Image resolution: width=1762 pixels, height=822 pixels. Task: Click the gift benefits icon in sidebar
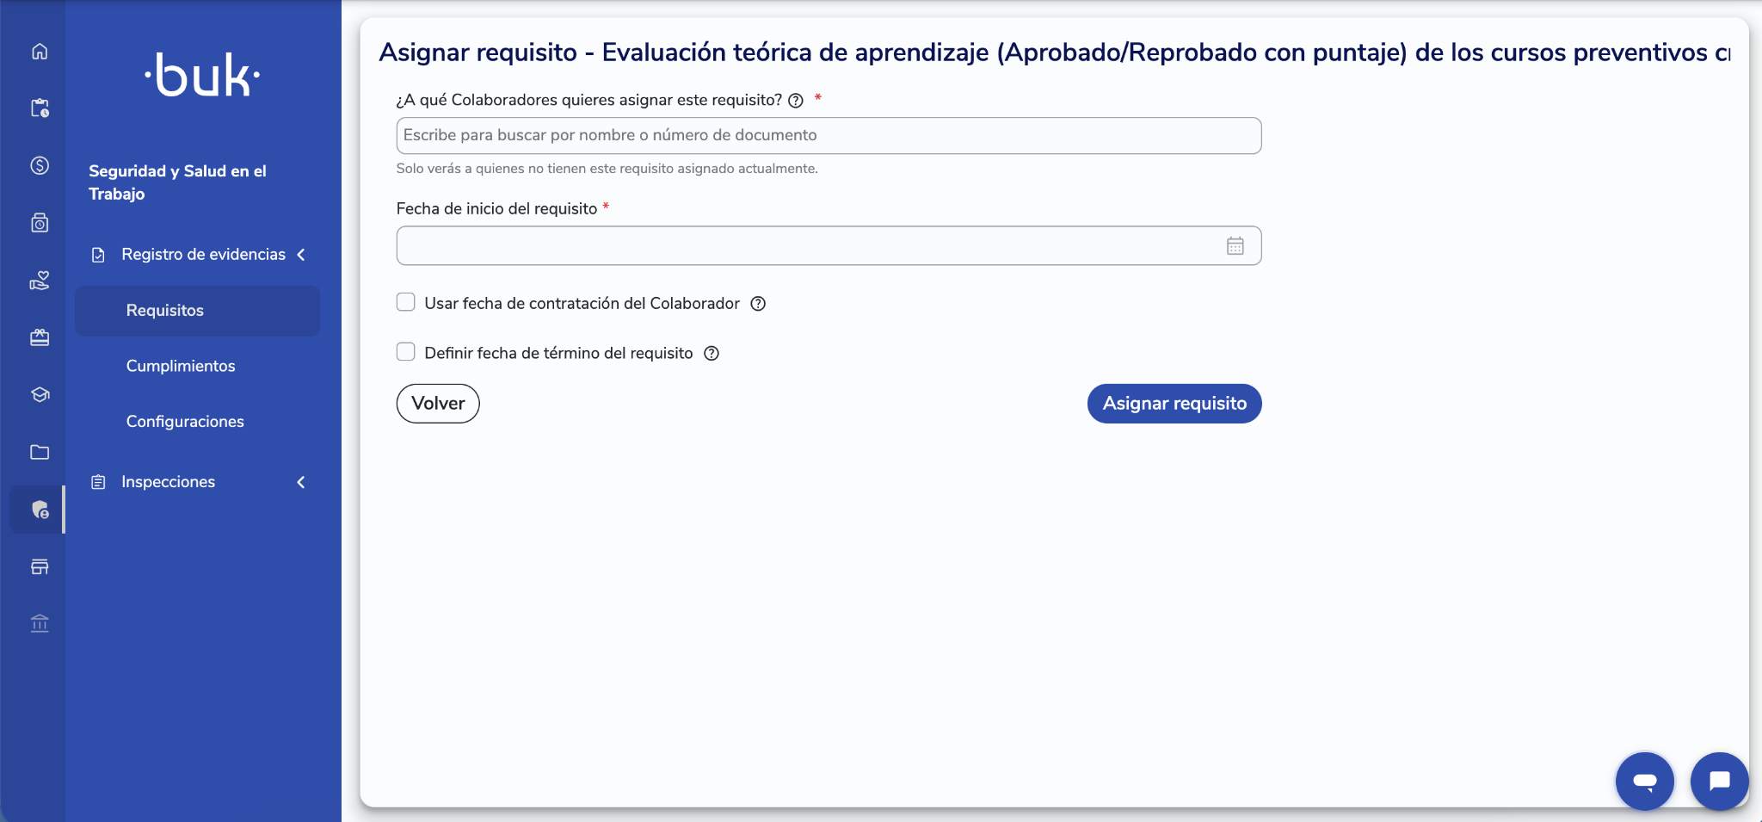[40, 337]
